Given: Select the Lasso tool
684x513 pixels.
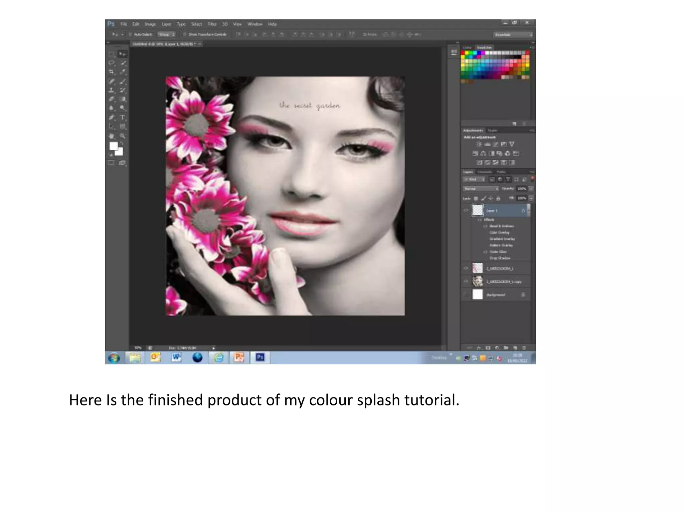Looking at the screenshot, I should point(112,63).
